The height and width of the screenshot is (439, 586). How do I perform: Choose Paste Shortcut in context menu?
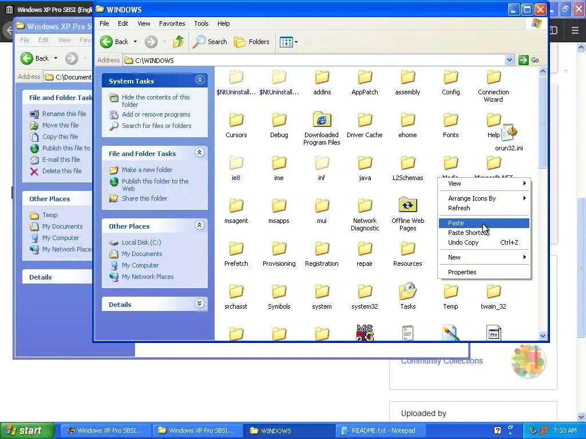(484, 233)
